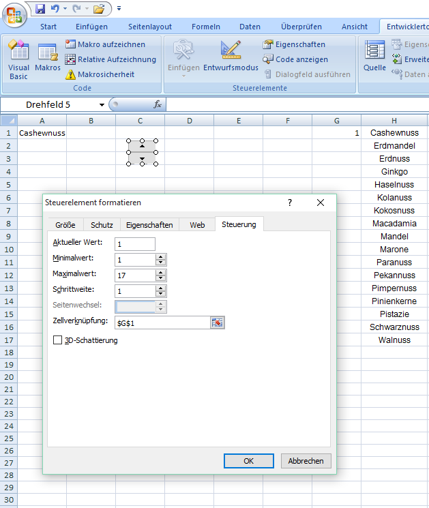The image size is (429, 508).
Task: Open Eigenschaften in Steuerelemente group
Action: coord(294,44)
